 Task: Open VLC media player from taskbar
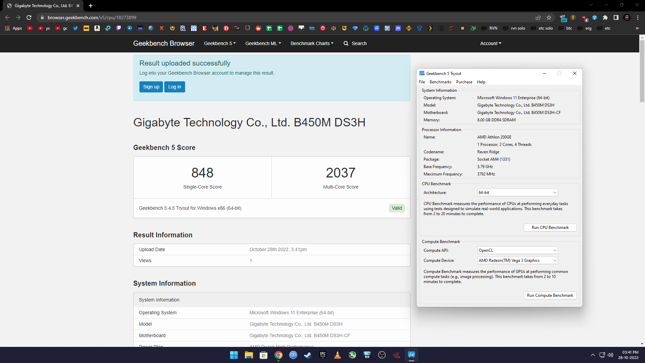[338, 355]
